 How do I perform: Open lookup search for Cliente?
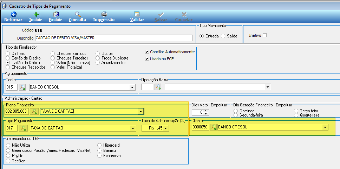(x=214, y=127)
